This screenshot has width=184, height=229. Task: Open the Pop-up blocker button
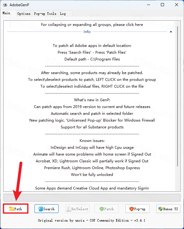pos(137,209)
